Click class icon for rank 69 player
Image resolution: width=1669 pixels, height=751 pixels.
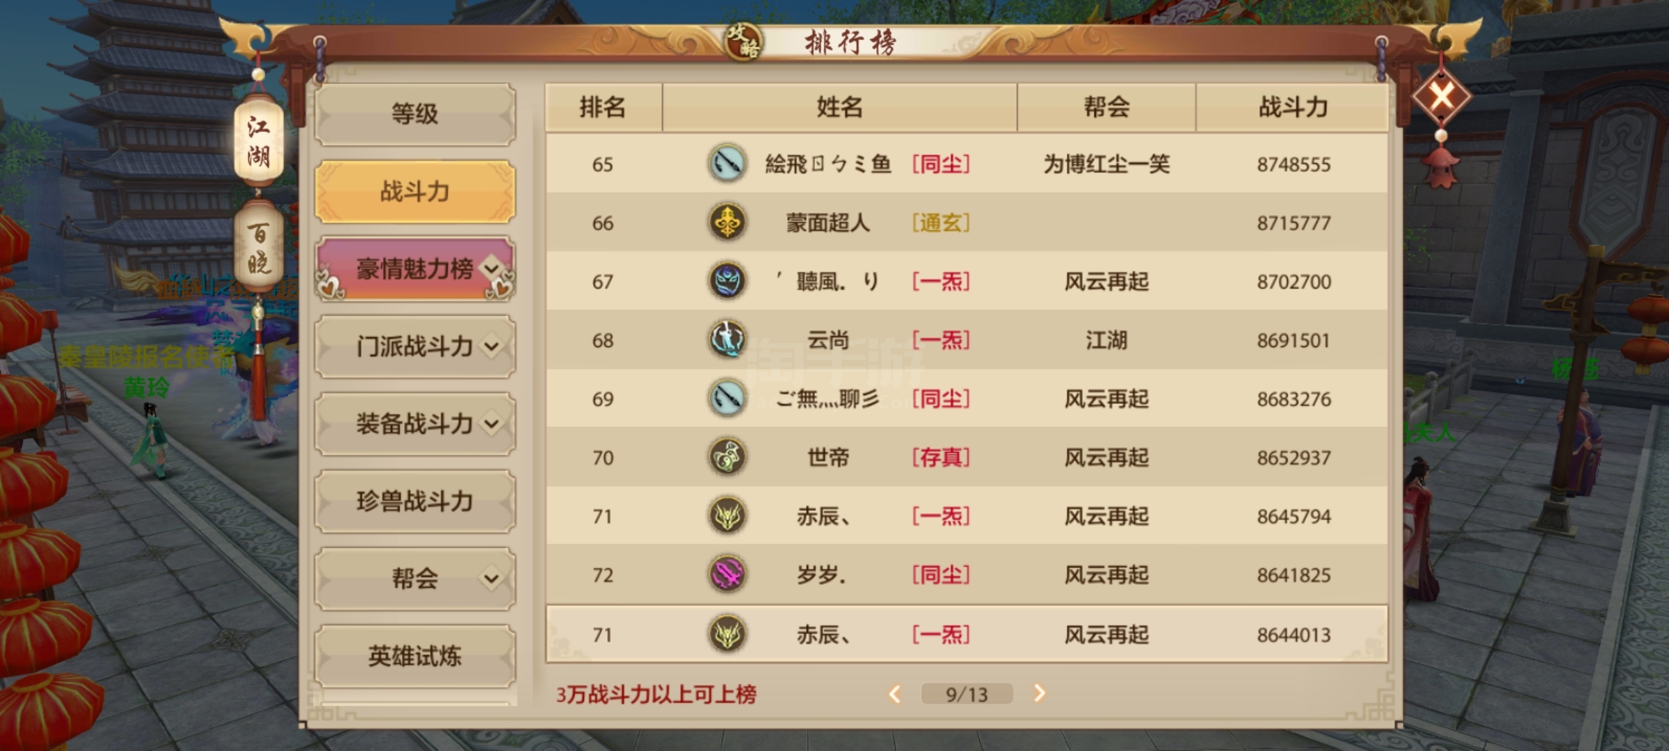coord(727,398)
